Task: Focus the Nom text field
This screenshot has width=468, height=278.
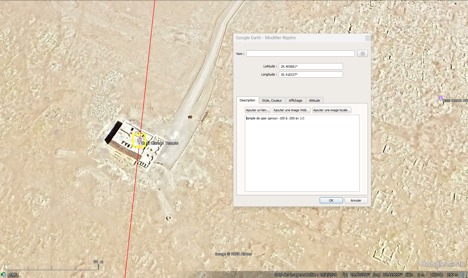Action: coord(300,54)
